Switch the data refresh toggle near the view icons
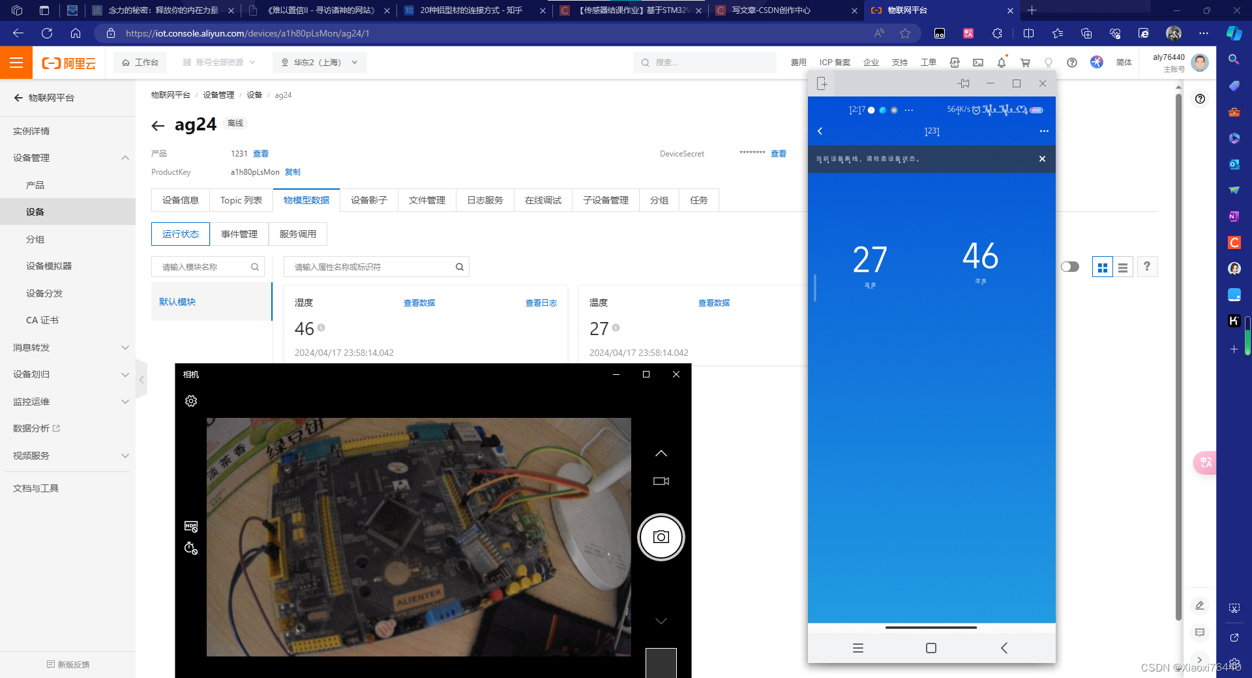Viewport: 1252px width, 678px height. click(1070, 267)
